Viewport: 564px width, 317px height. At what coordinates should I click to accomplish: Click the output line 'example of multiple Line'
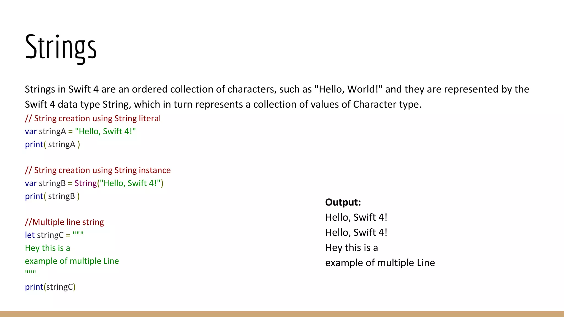[380, 263]
